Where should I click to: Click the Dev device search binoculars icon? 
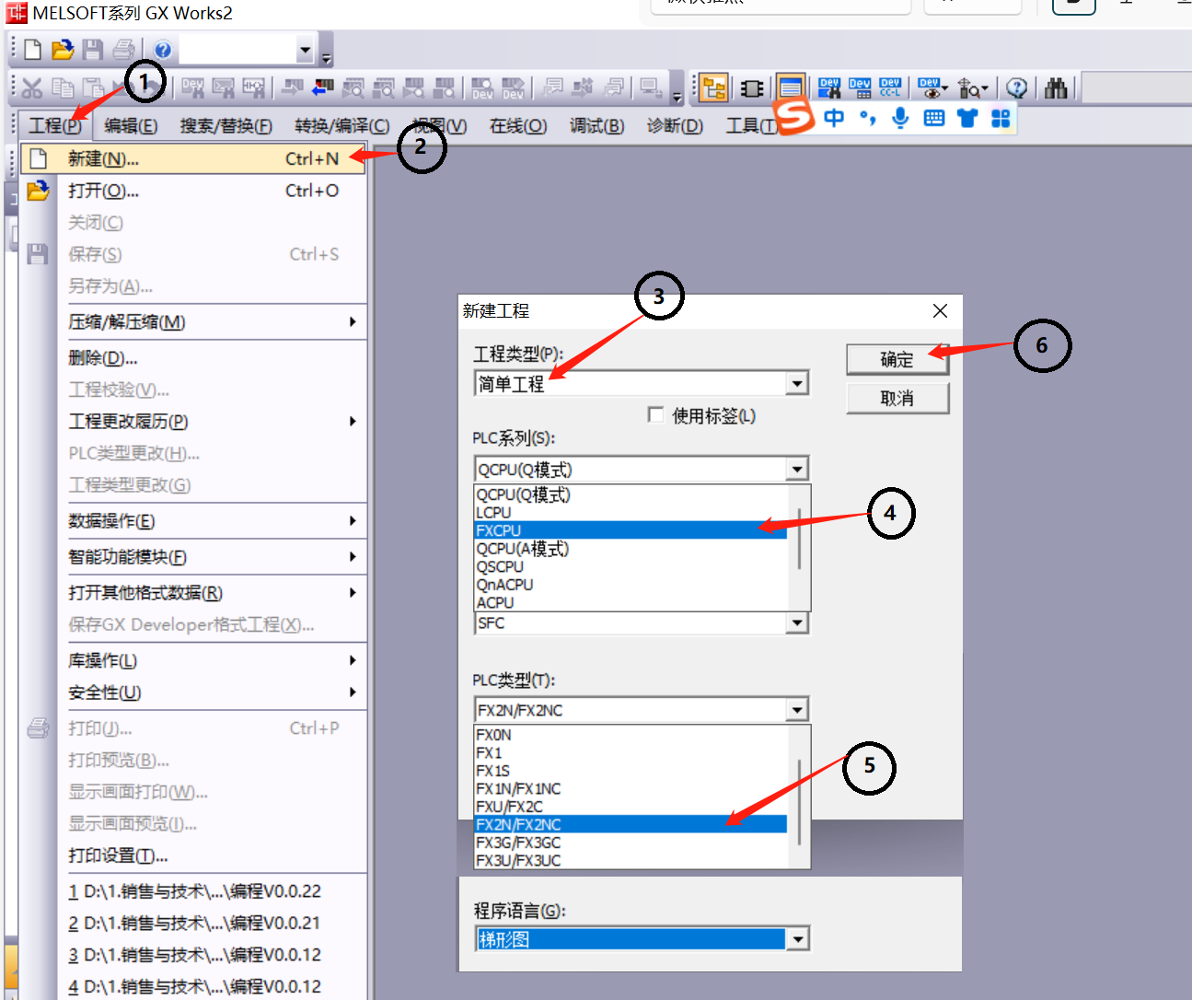click(829, 88)
